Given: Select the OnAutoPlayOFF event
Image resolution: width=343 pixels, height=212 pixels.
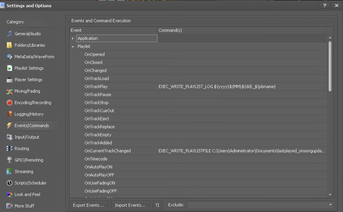Looking at the screenshot, I should click(x=99, y=175).
